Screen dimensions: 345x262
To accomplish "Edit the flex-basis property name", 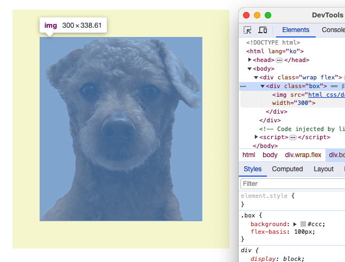I will [x=269, y=232].
